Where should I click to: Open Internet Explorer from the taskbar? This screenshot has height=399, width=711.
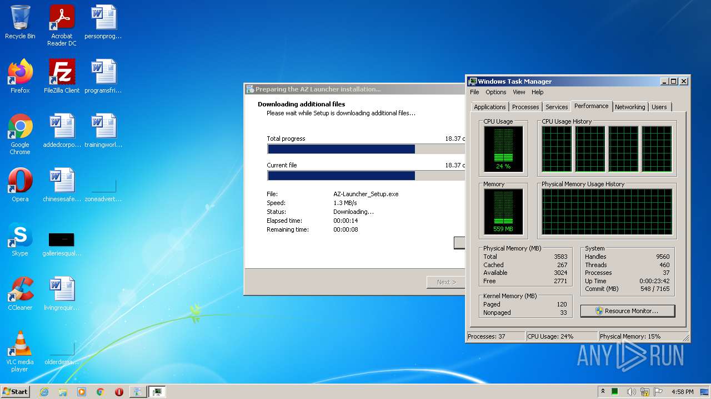pyautogui.click(x=44, y=392)
